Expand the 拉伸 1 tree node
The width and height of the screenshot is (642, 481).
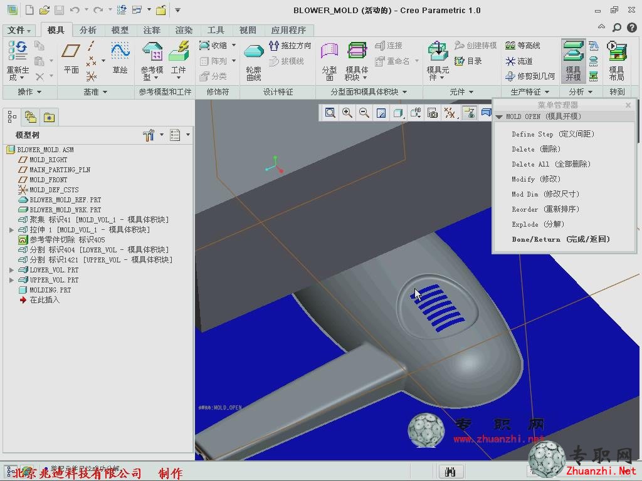[11, 230]
